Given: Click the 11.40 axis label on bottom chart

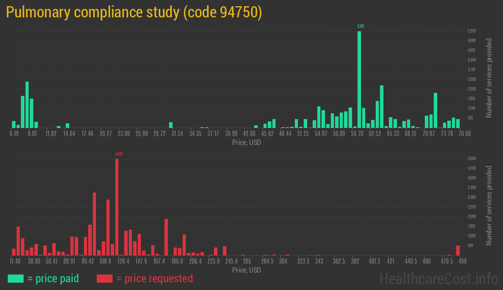Looking at the screenshot, I should (15, 261).
